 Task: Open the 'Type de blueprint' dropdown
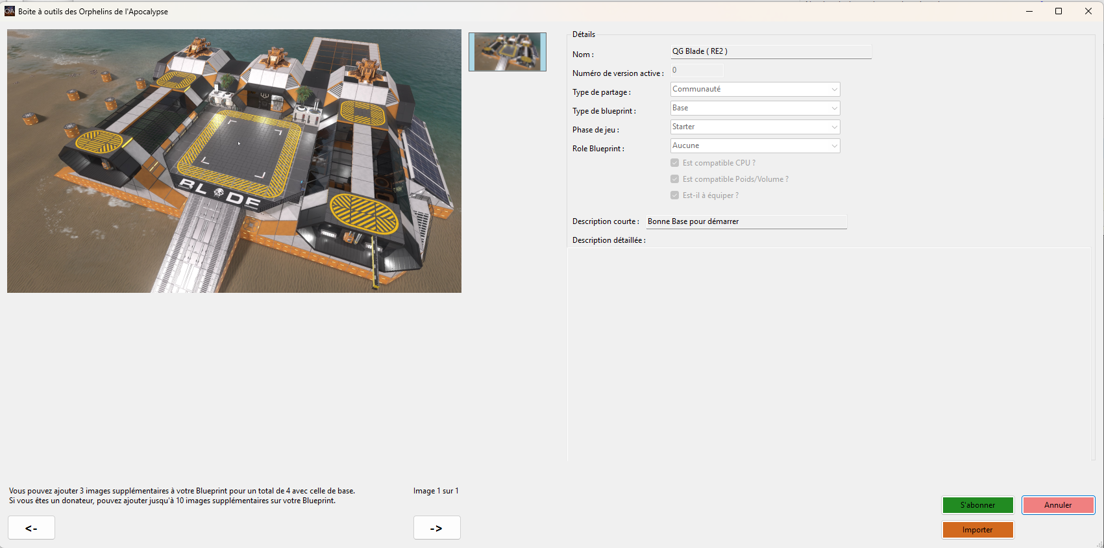click(755, 108)
